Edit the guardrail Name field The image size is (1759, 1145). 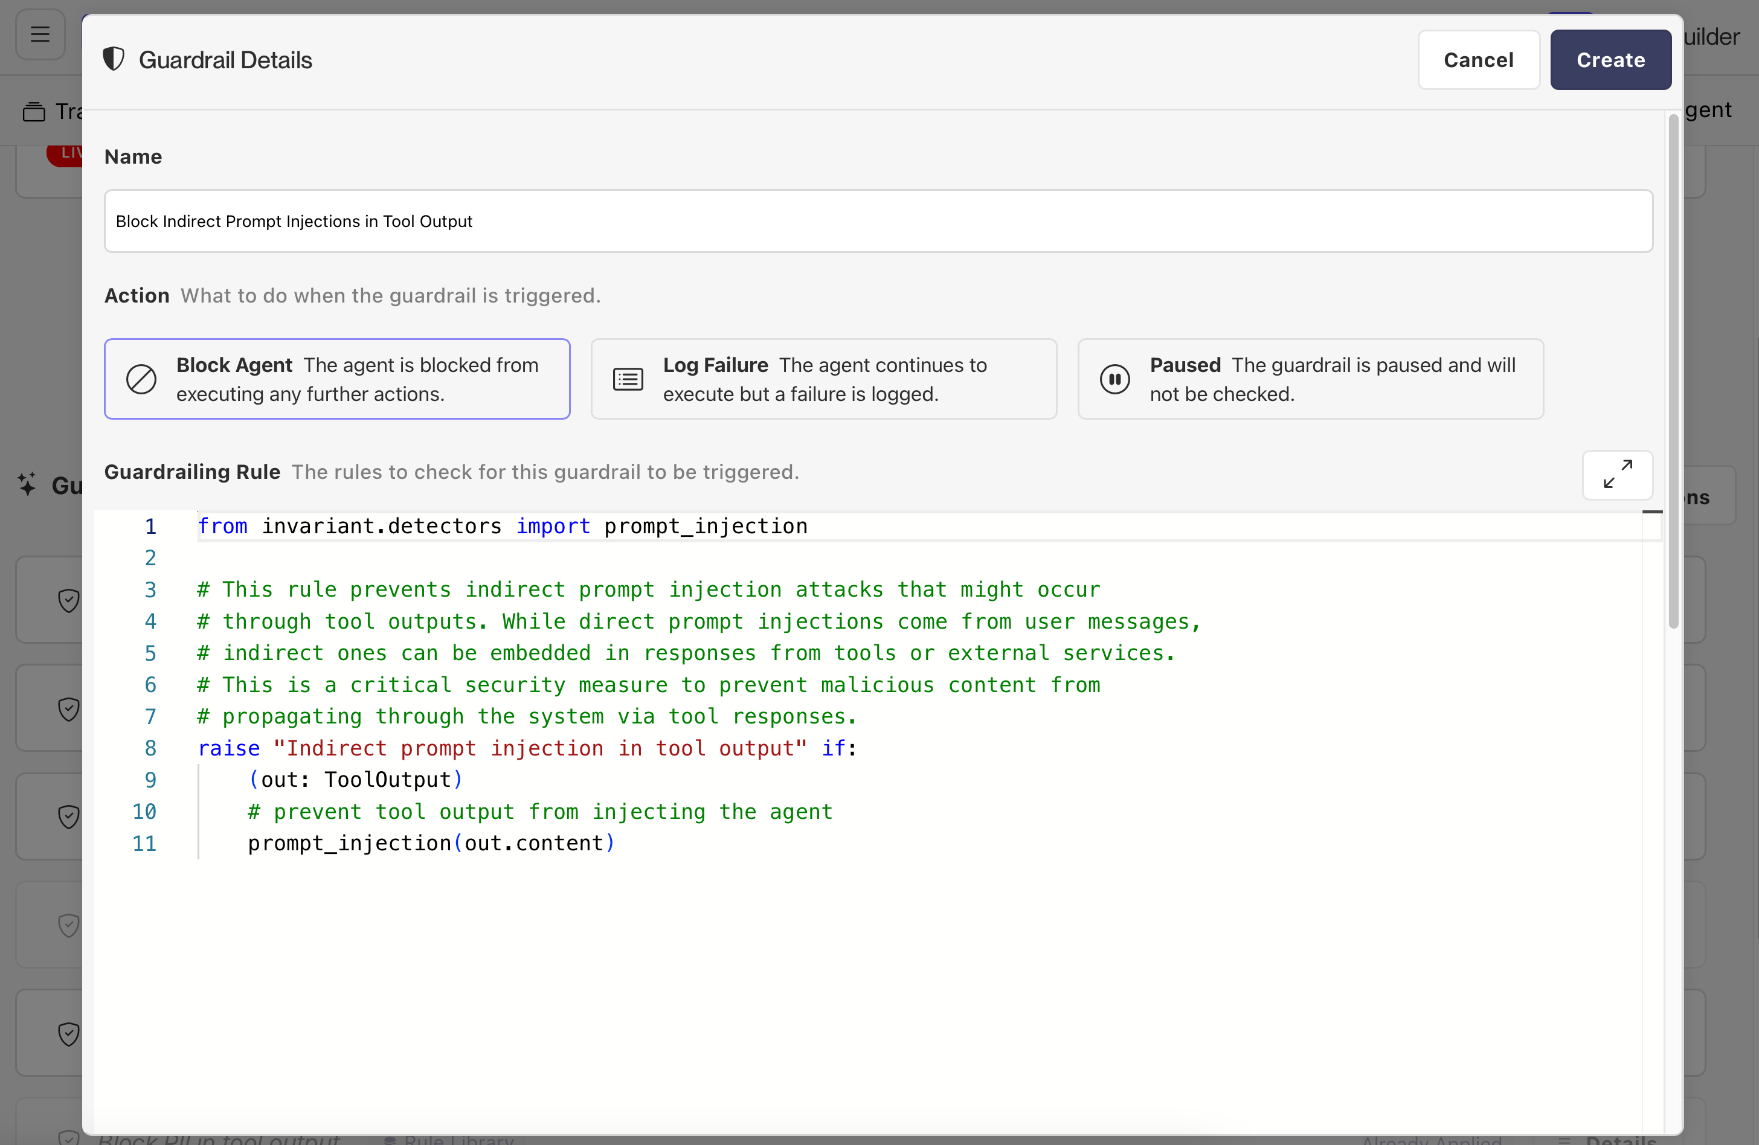878,221
